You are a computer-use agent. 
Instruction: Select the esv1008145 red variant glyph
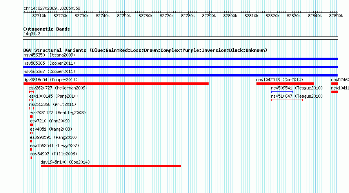(x=31, y=100)
